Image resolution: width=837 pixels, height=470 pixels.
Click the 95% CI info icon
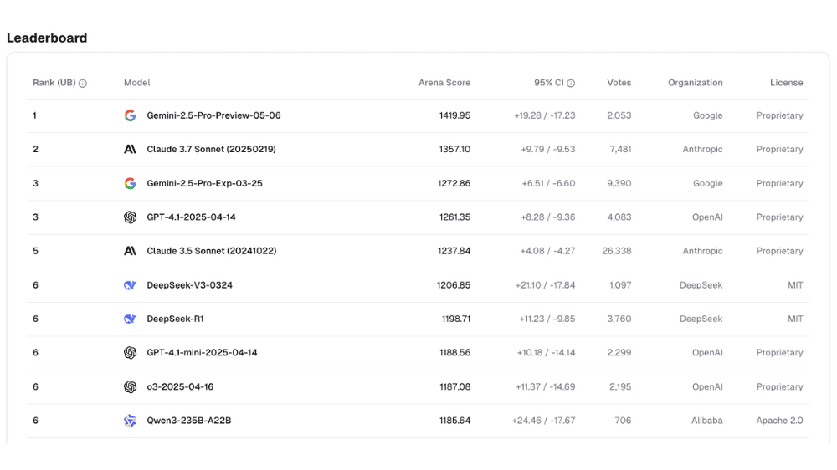[x=571, y=84]
